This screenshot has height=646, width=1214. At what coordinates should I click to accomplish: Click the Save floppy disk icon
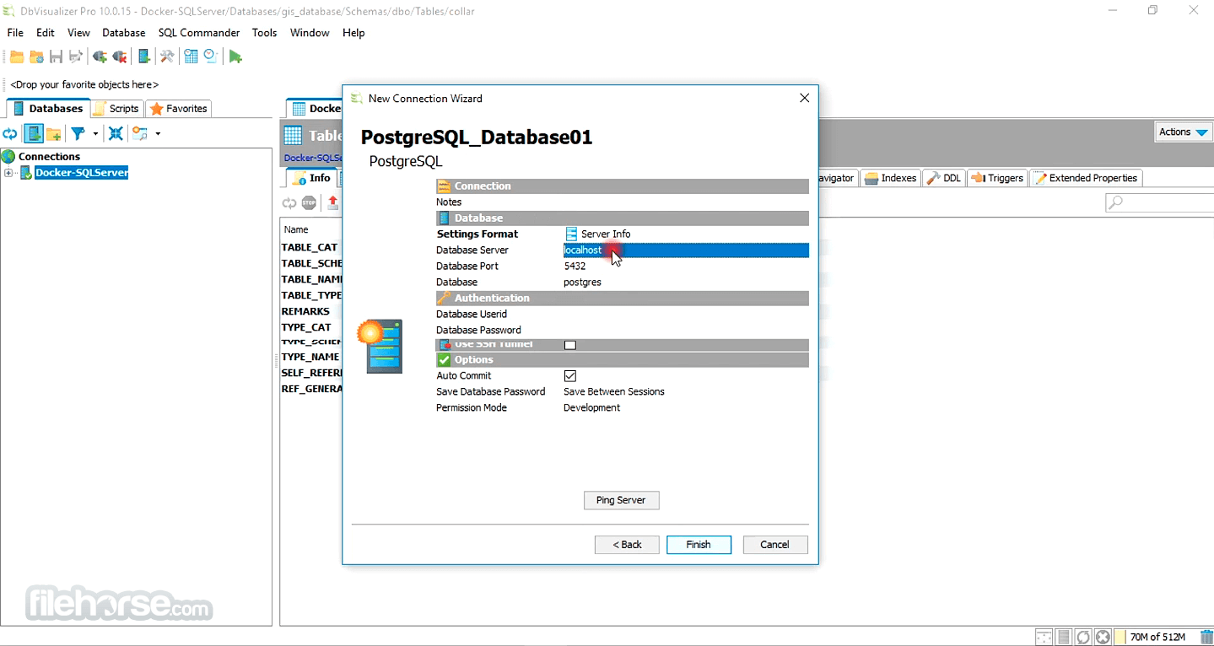point(56,57)
